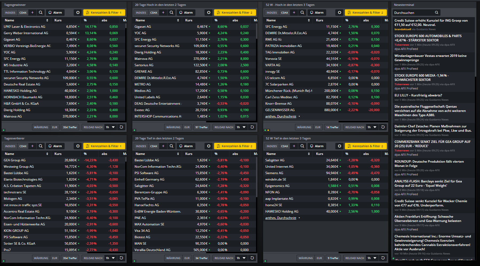Click refresh icon in 20 Tage Tief footer
The height and width of the screenshot is (266, 480).
(x=252, y=258)
